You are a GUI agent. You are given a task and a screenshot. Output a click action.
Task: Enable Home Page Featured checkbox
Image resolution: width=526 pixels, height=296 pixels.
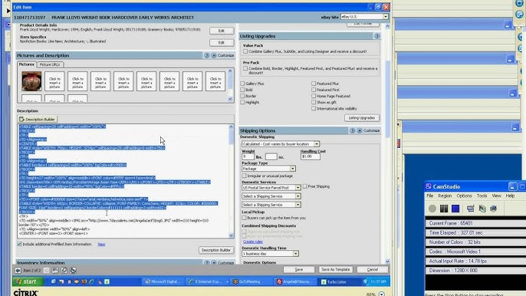[314, 96]
